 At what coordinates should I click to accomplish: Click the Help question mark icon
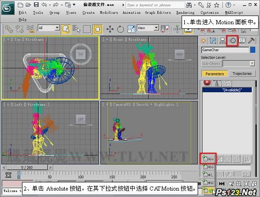point(228,5)
